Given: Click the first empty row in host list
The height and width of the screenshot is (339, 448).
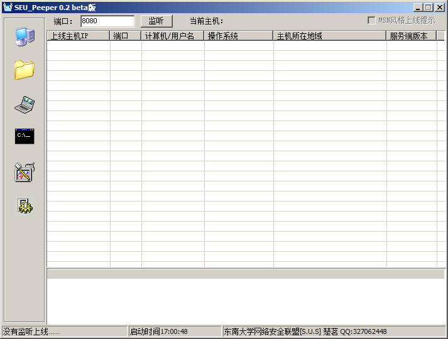Looking at the screenshot, I should (242, 46).
